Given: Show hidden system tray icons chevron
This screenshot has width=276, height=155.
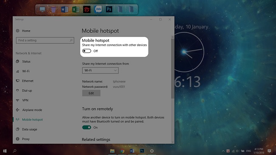Looking at the screenshot, I should tap(223, 151).
